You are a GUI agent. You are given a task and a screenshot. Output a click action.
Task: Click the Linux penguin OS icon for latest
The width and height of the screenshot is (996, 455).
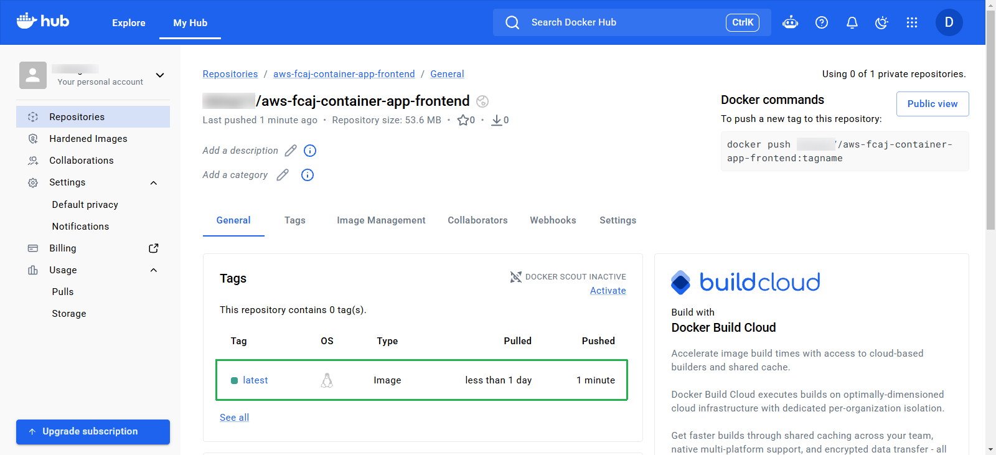[327, 380]
